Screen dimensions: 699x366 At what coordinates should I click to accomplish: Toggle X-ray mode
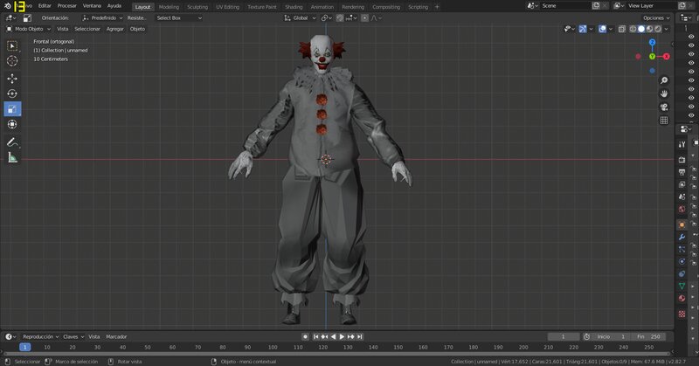[x=622, y=29]
